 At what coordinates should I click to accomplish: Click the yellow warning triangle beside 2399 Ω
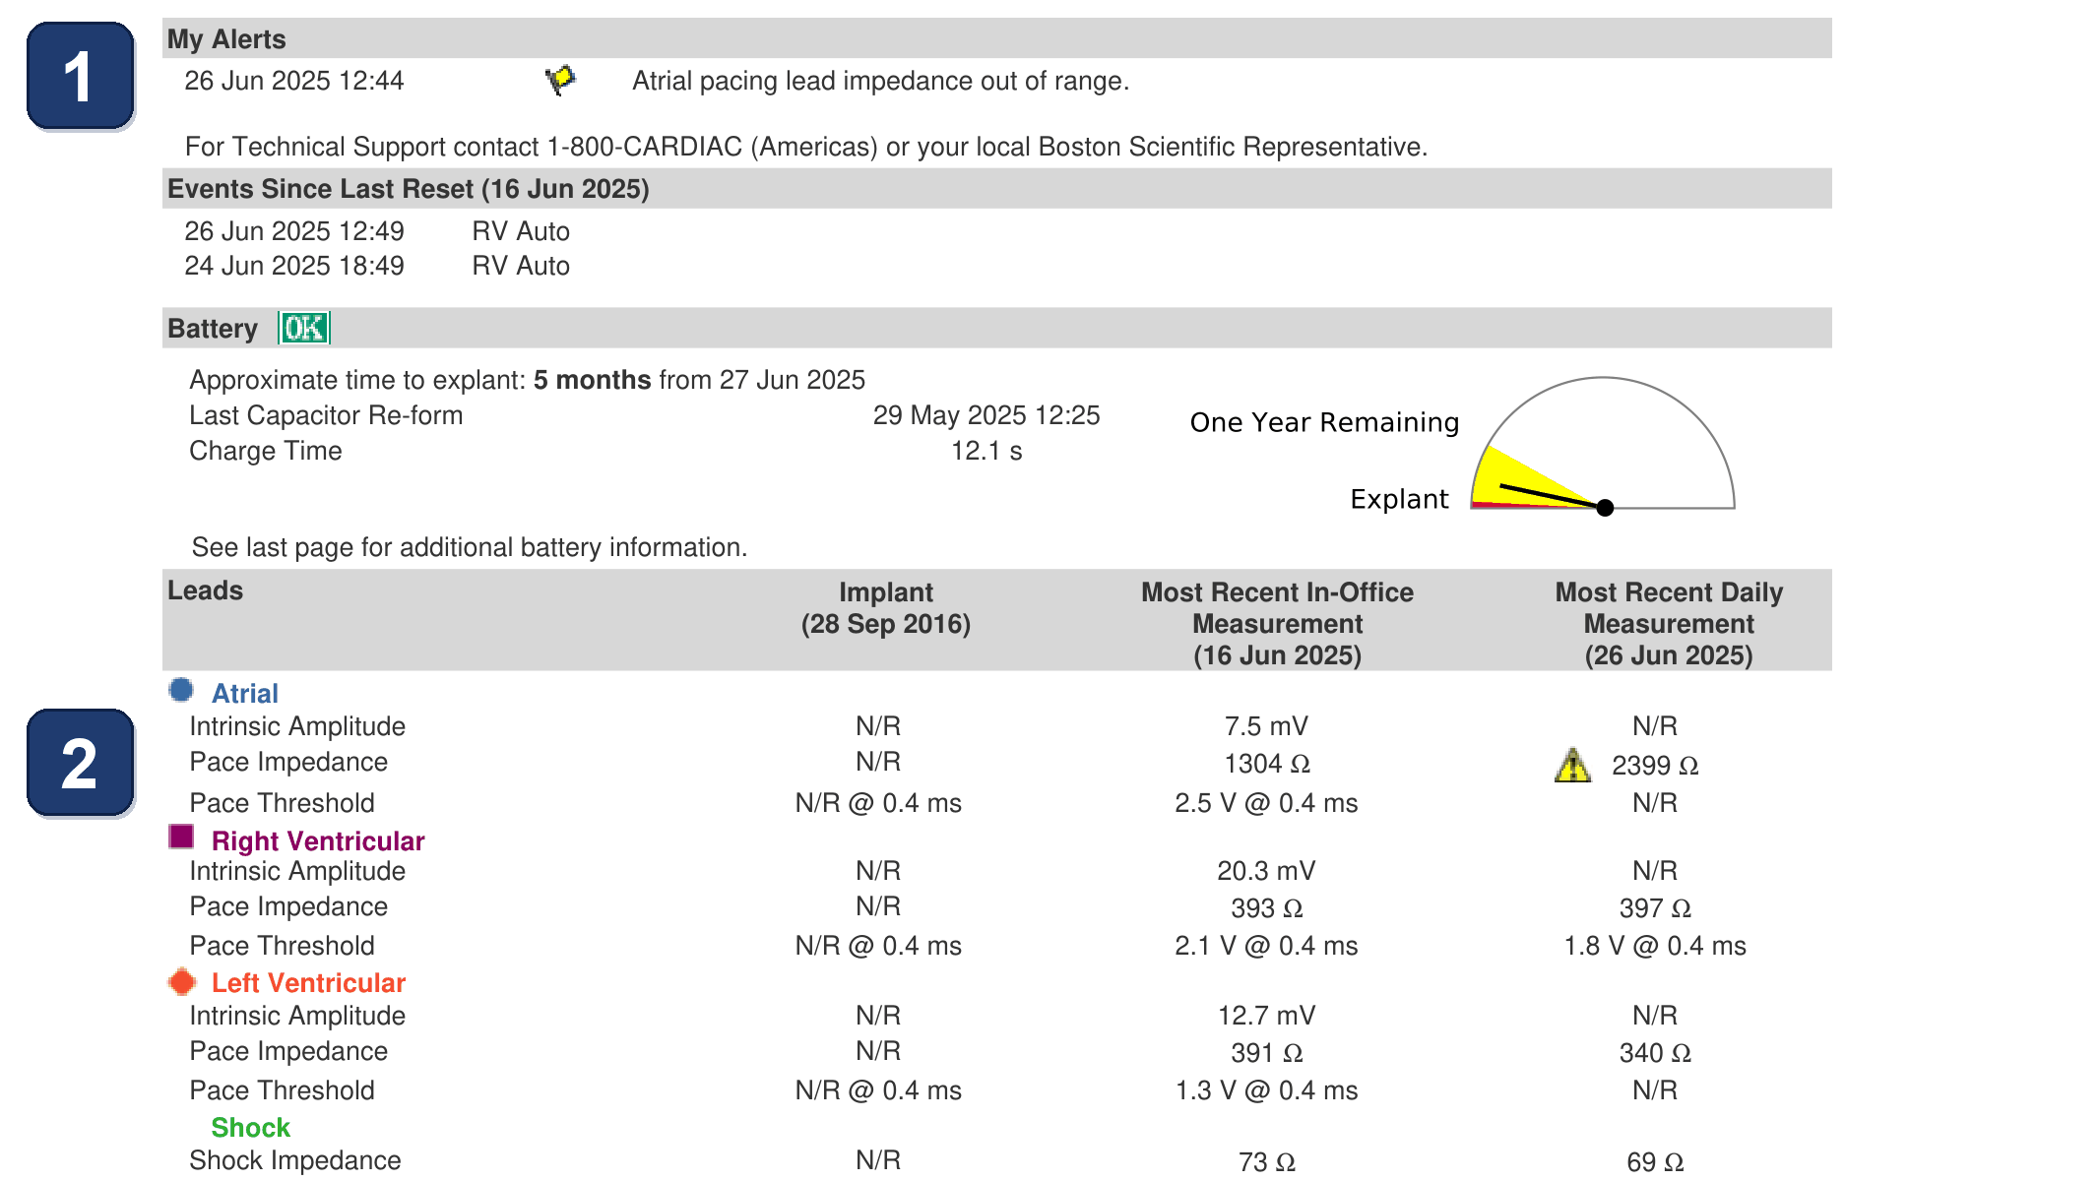tap(1572, 765)
